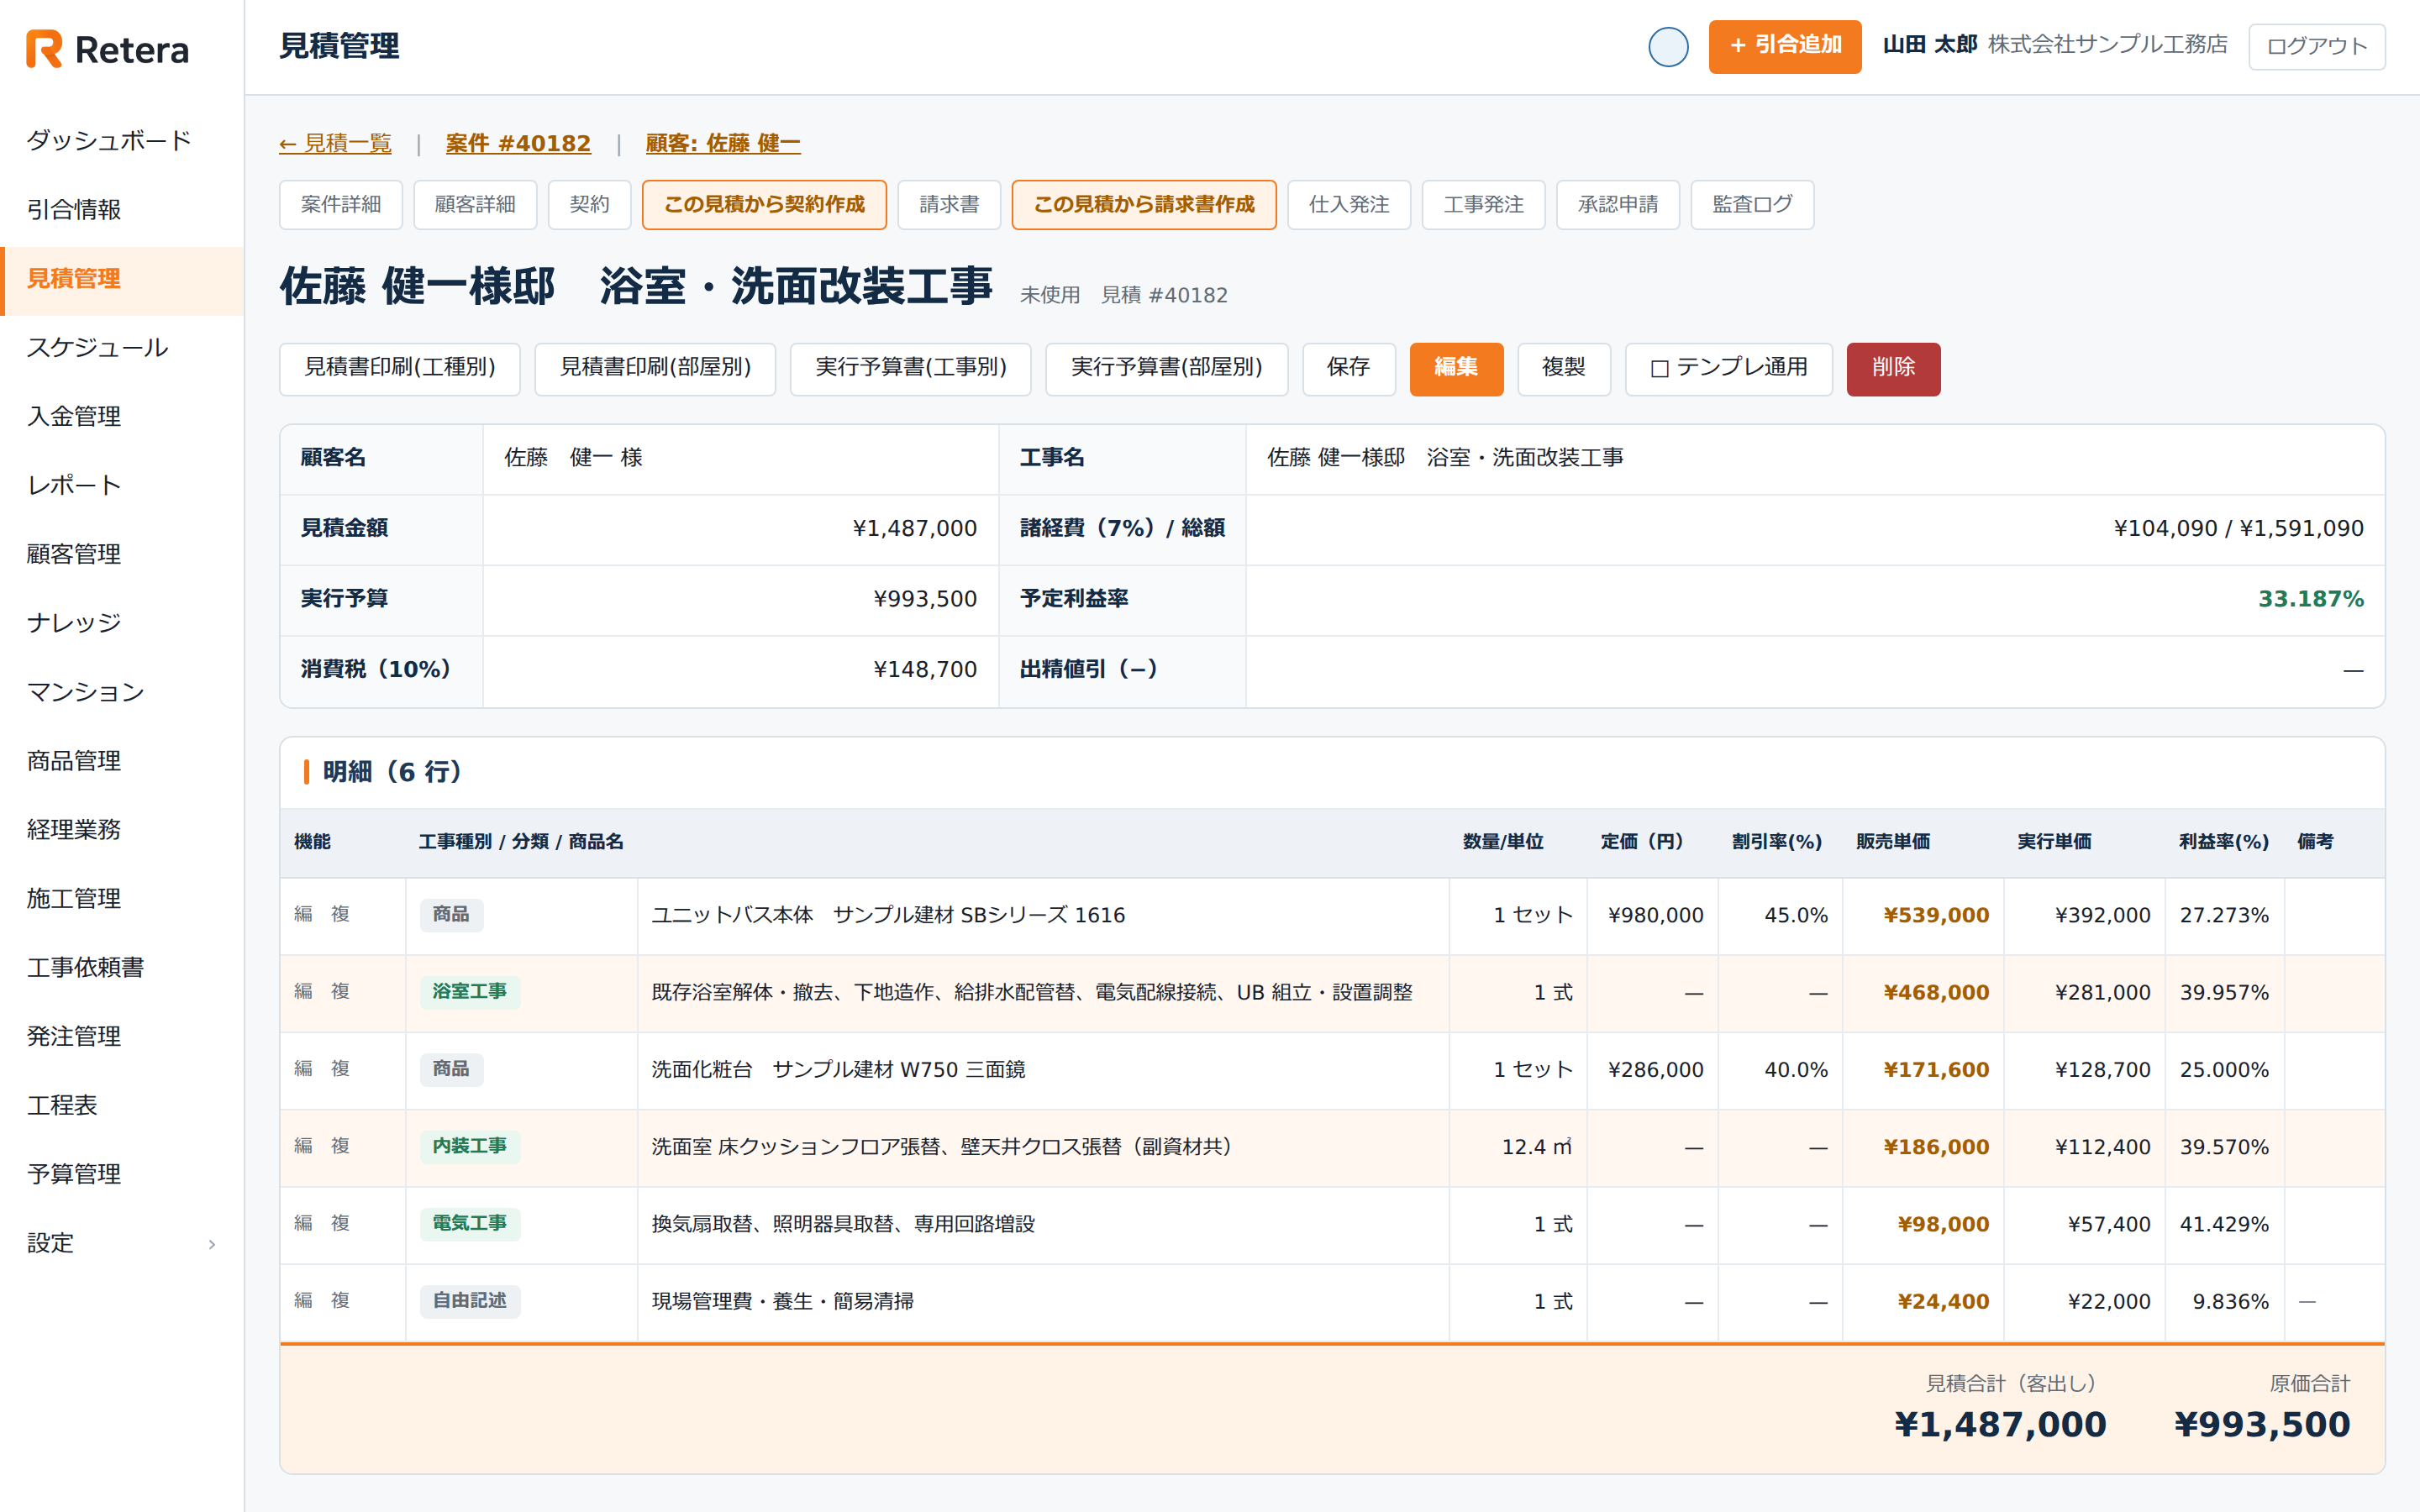Open the 顧客詳細 tab
The width and height of the screenshot is (2420, 1512).
coord(475,205)
